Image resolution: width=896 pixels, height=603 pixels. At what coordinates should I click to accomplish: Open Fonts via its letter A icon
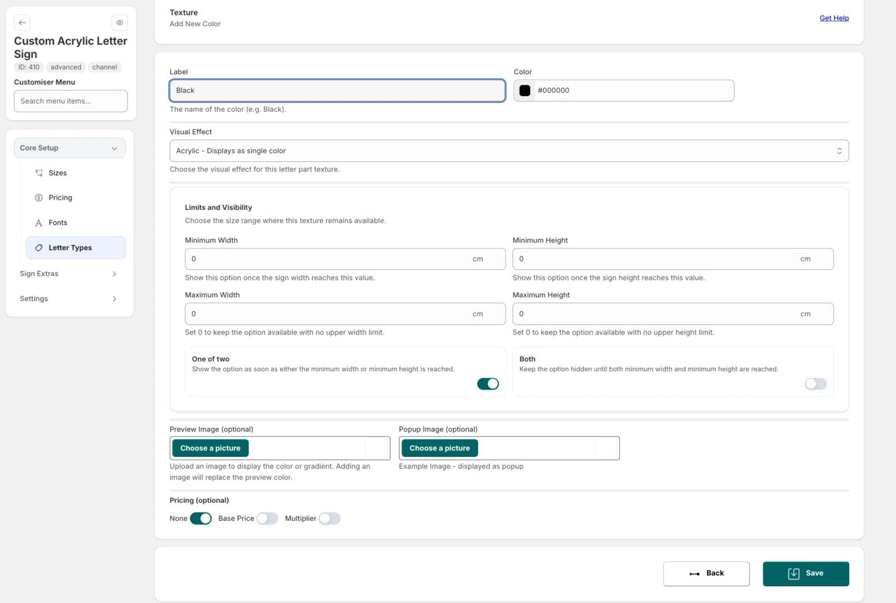point(39,223)
